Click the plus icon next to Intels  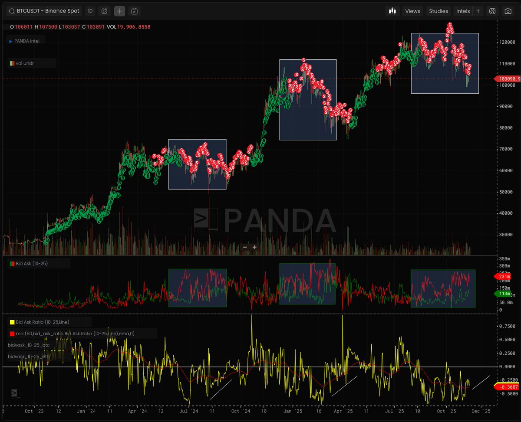coord(478,11)
